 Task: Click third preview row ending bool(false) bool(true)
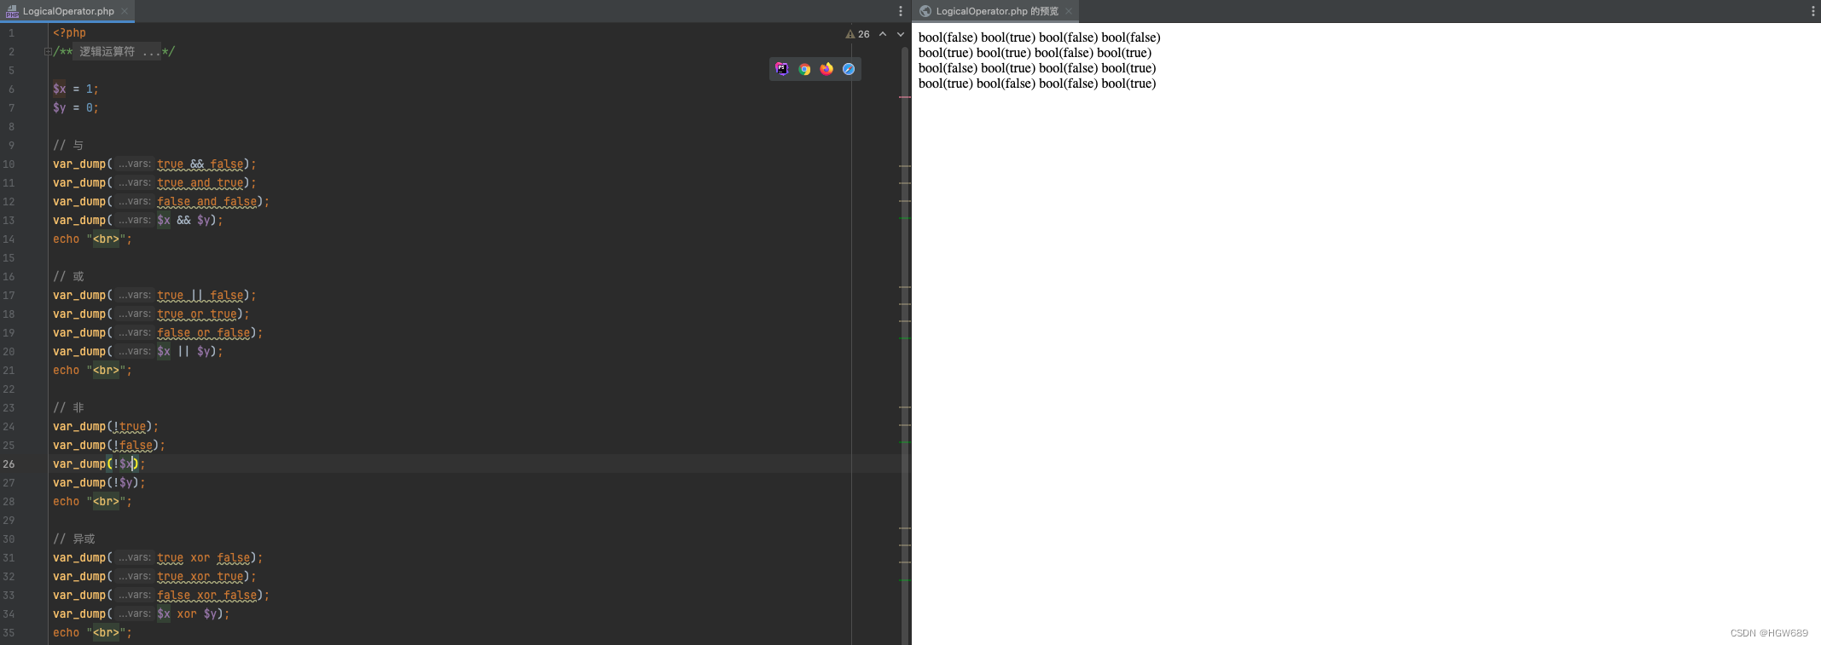1037,68
